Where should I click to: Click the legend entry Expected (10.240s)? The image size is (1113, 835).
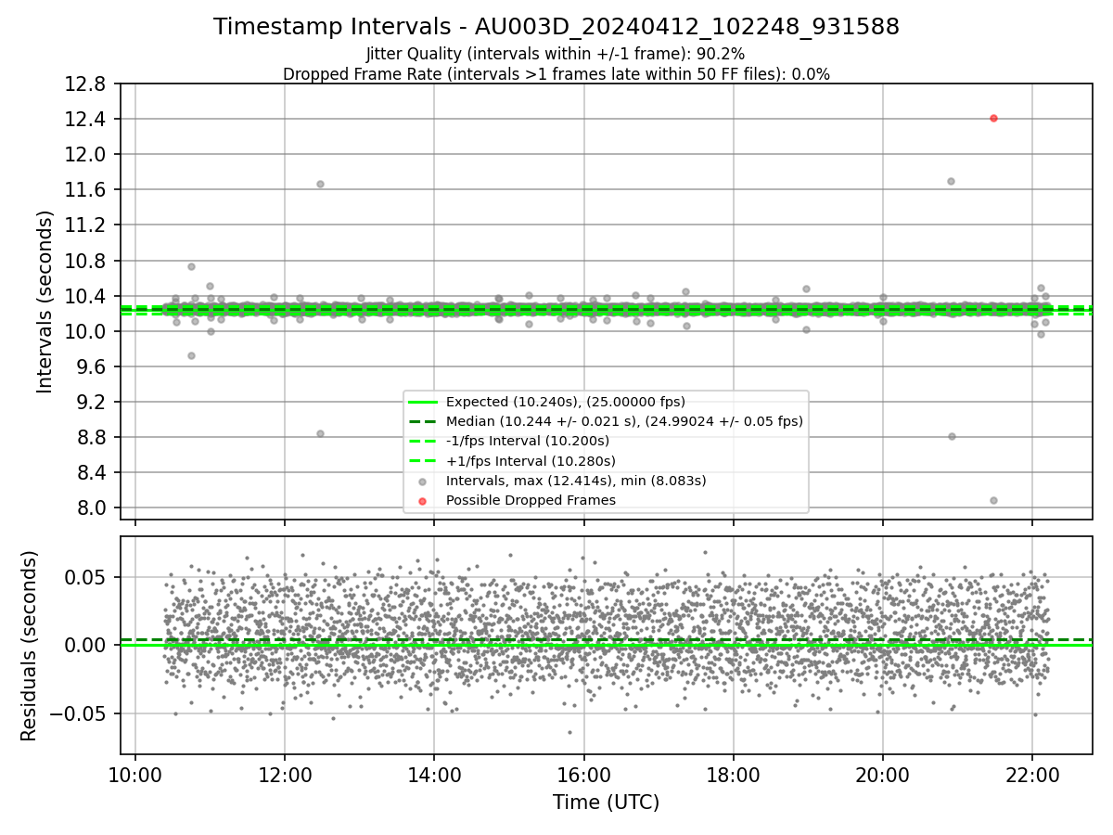pos(566,402)
